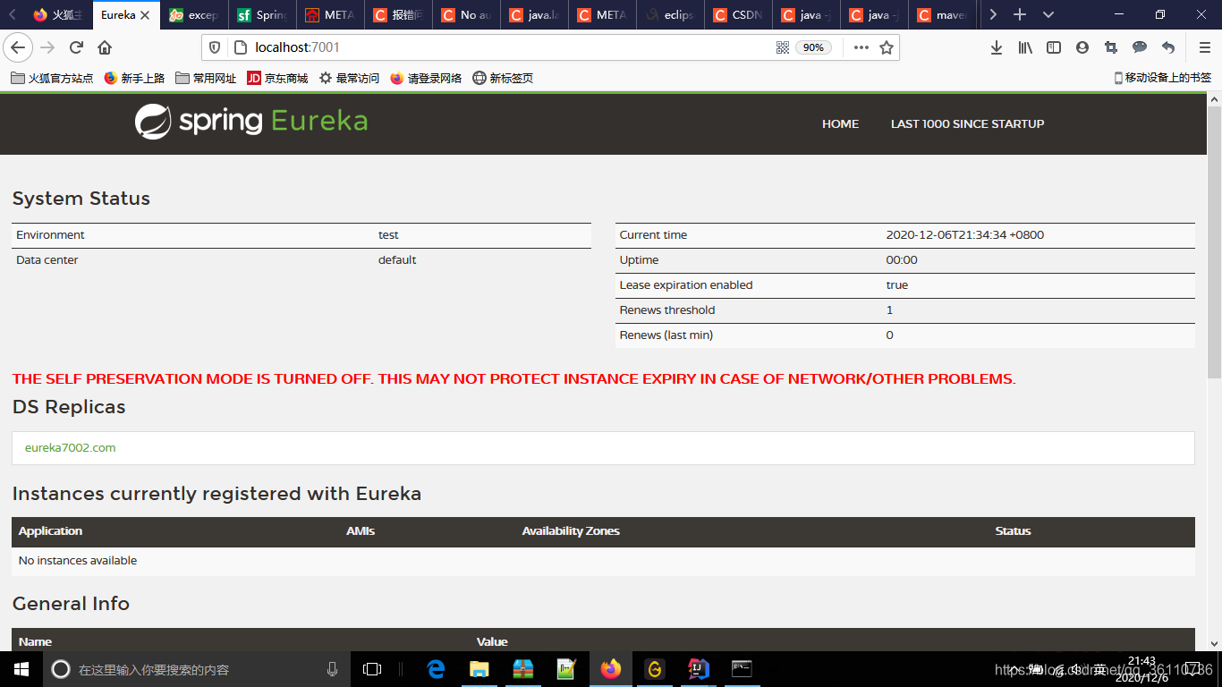This screenshot has height=687, width=1222.
Task: Open 火狐官方站点 bookmark folder
Action: (52, 78)
